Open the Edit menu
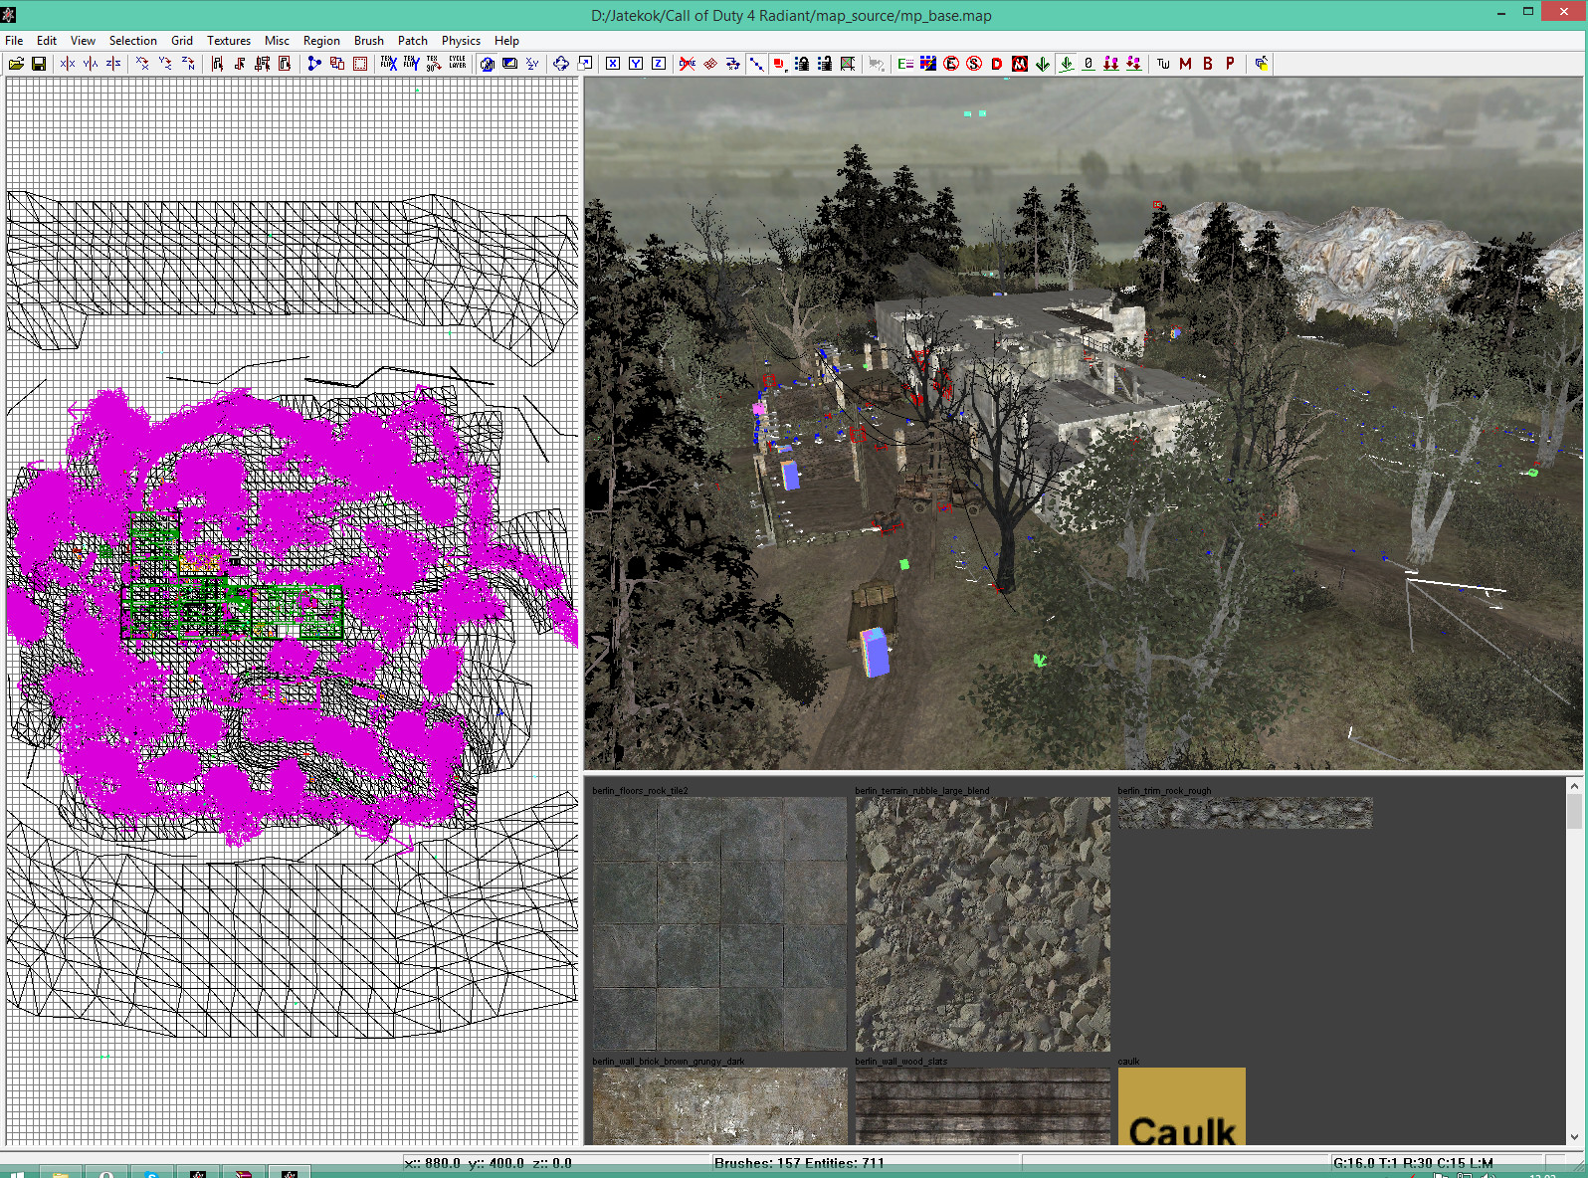 coord(47,41)
